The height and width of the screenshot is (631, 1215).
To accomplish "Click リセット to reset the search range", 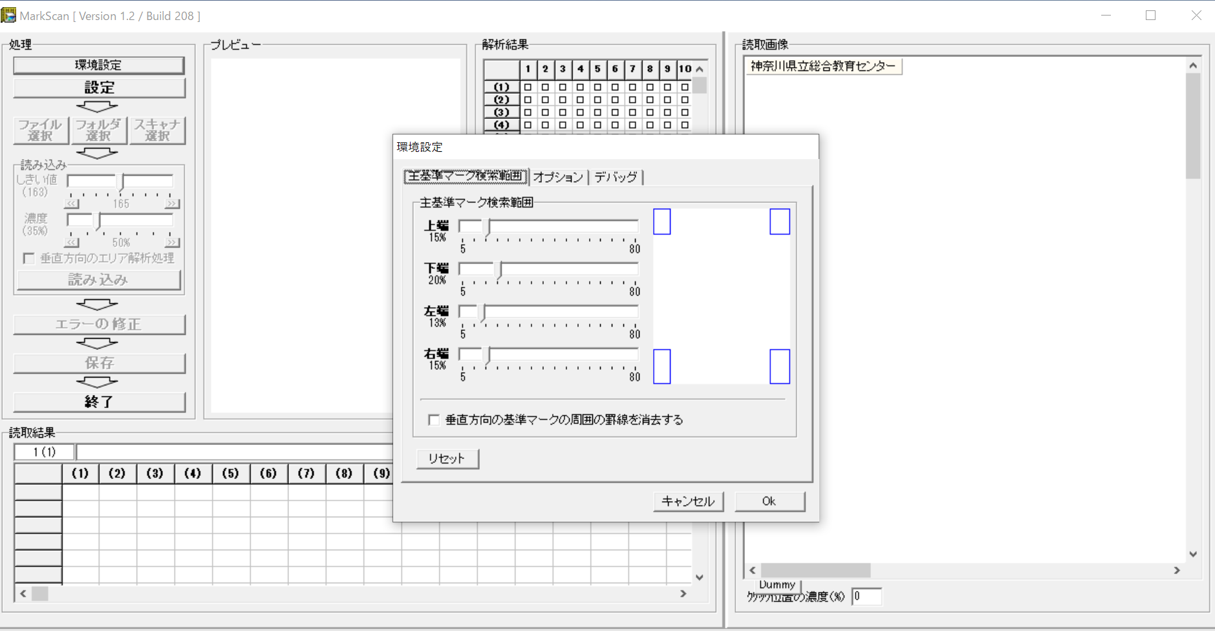I will pyautogui.click(x=447, y=458).
